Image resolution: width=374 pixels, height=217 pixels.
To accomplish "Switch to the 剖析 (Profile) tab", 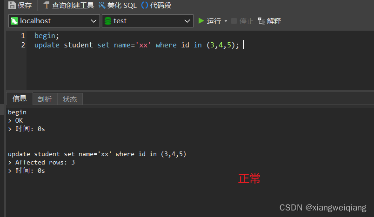I will tap(45, 99).
